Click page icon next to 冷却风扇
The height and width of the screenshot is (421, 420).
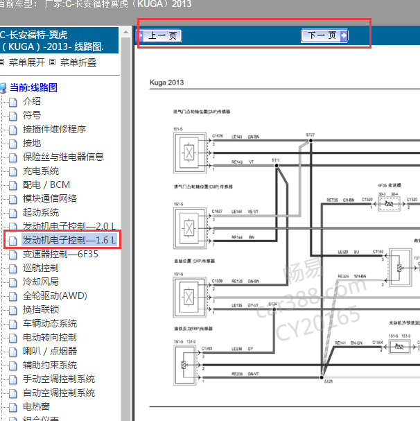pos(12,283)
